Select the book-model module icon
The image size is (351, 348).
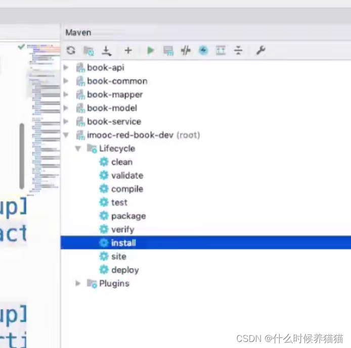[x=80, y=108]
